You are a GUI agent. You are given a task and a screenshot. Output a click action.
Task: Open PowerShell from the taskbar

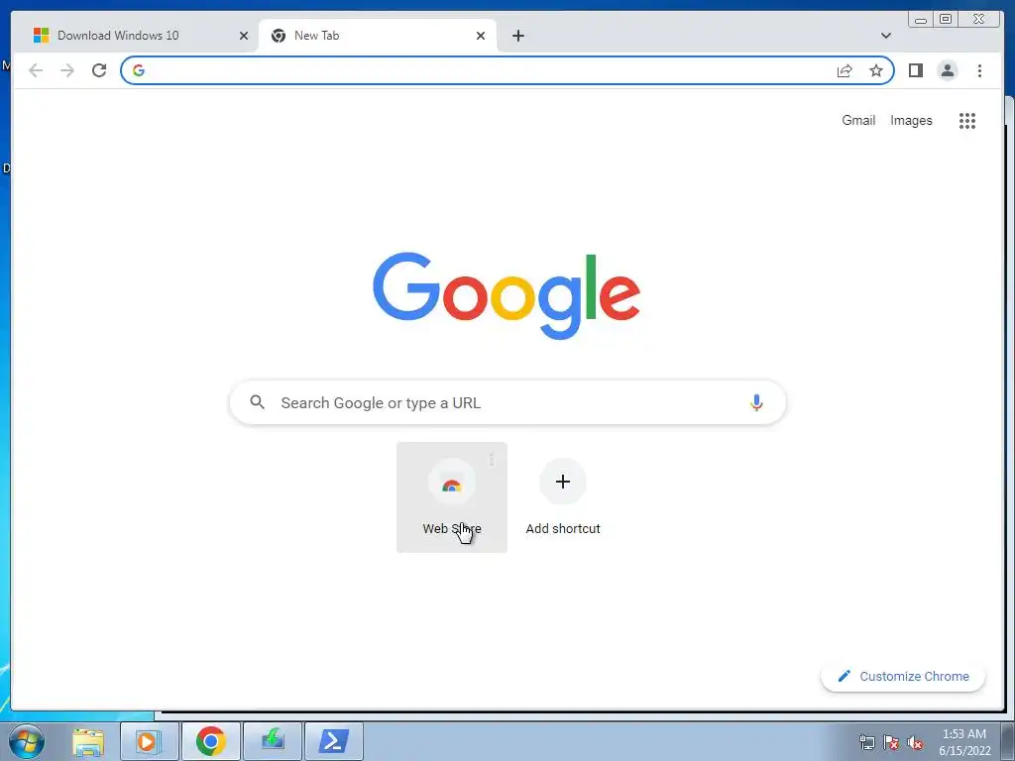pos(333,741)
